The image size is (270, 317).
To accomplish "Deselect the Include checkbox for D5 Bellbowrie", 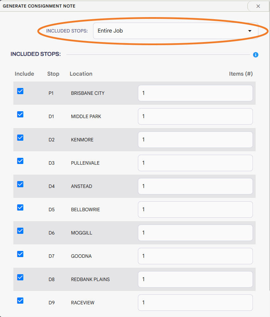I will 20,207.
